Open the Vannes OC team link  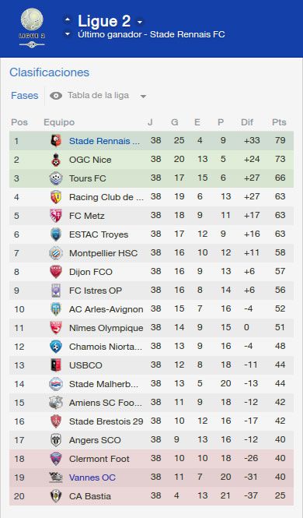point(92,477)
